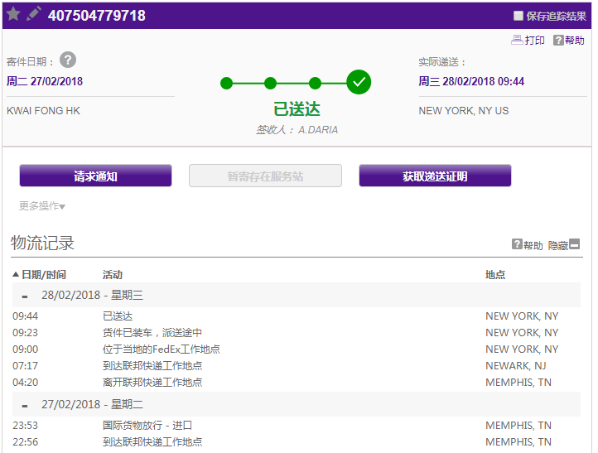Check the 保存追踪结果 checkbox
The image size is (598, 453).
(x=518, y=16)
